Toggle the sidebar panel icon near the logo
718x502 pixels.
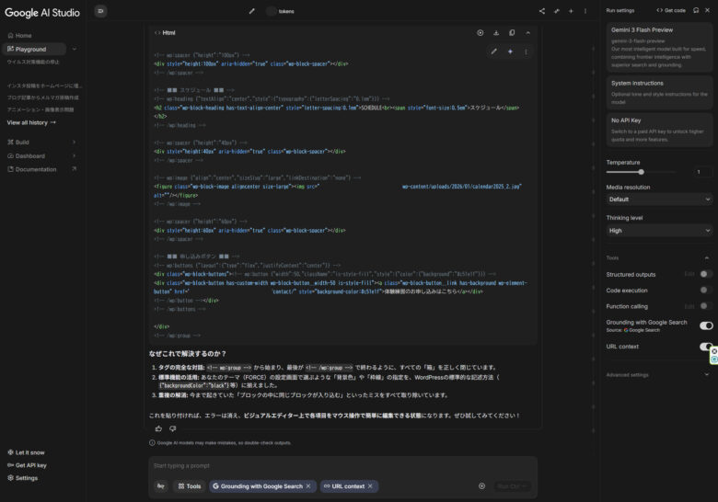[x=101, y=11]
